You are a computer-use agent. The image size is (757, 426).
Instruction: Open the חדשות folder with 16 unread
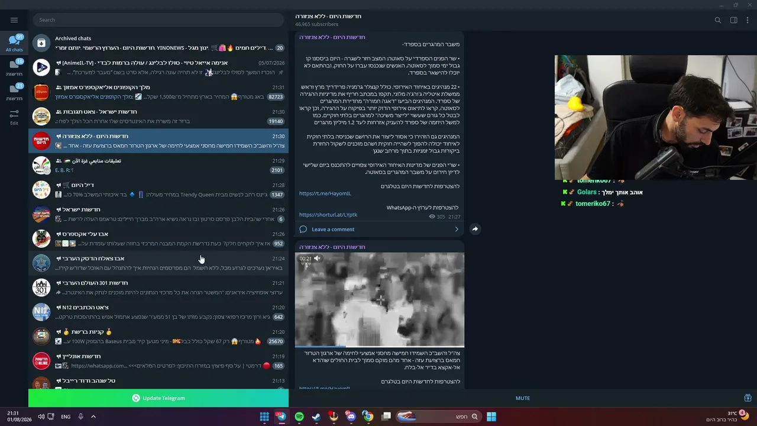coord(14,67)
